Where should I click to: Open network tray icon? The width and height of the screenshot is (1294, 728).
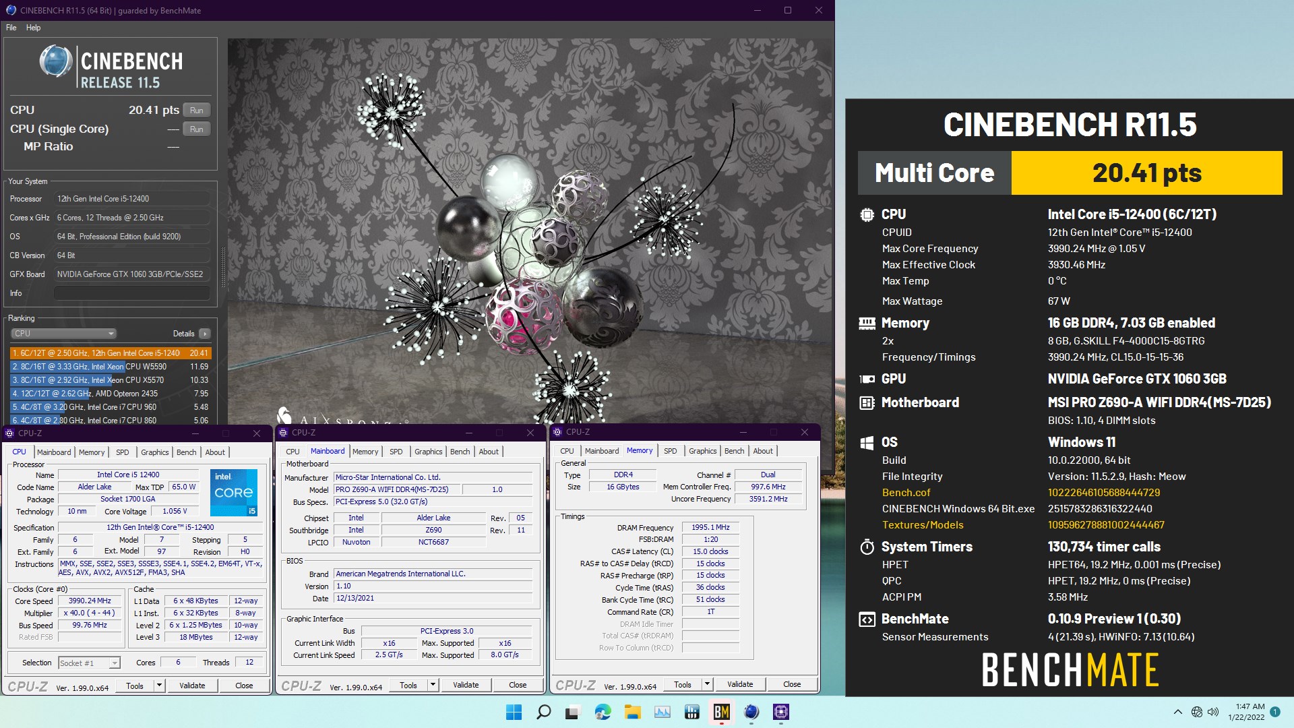tap(1197, 712)
